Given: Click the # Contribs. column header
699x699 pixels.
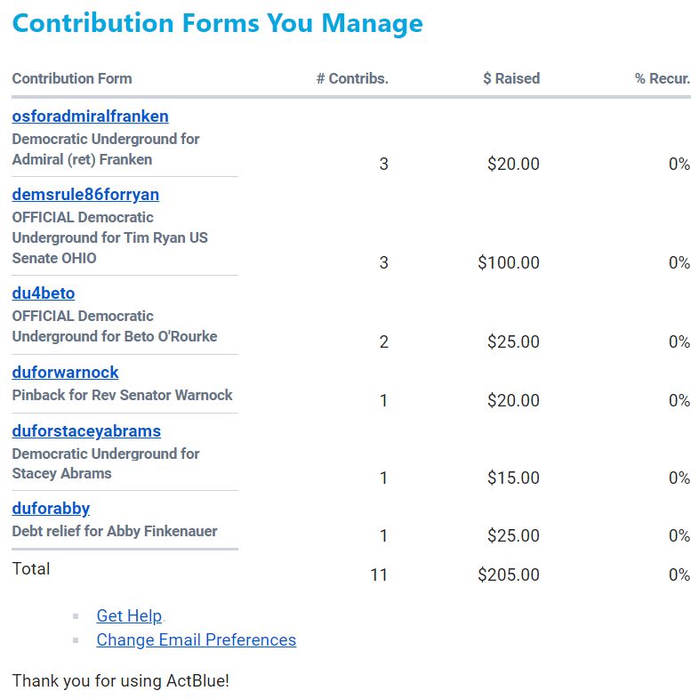Looking at the screenshot, I should coord(352,78).
